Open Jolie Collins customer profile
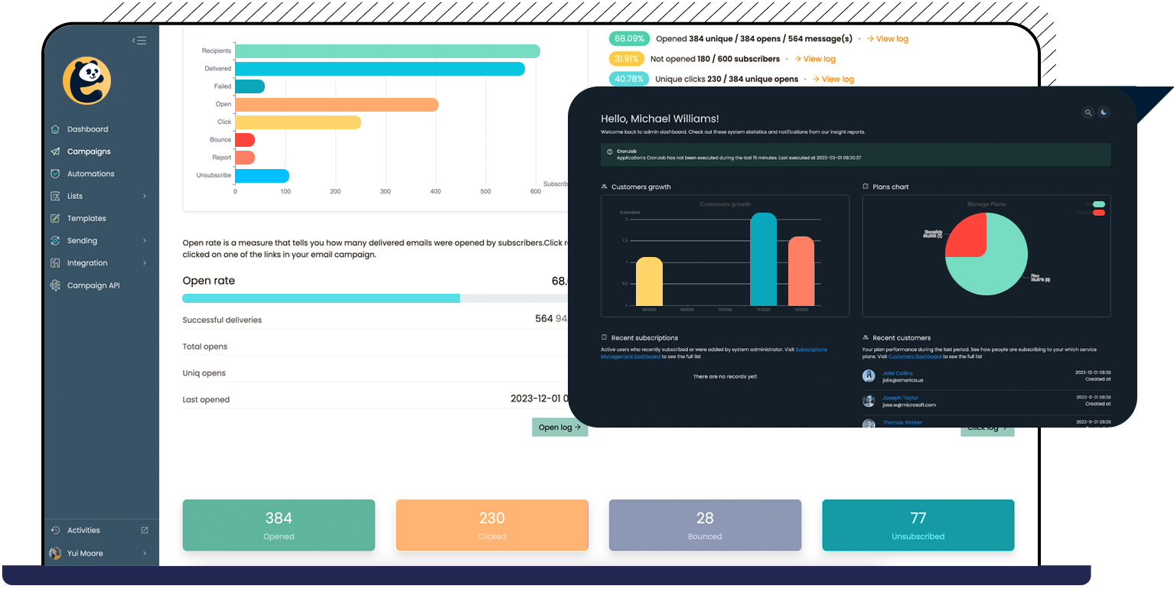1174x589 pixels. [897, 373]
